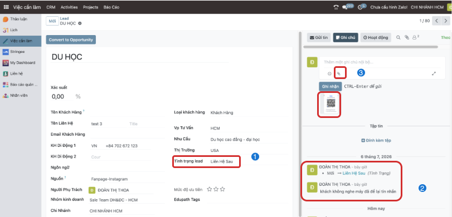Open Activities menu in top bar
This screenshot has height=217, width=452.
click(x=69, y=7)
